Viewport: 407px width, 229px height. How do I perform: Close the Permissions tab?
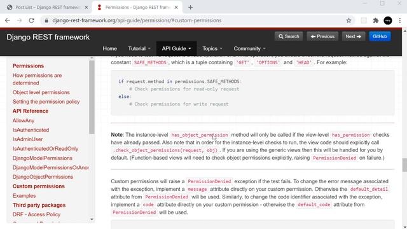click(176, 8)
